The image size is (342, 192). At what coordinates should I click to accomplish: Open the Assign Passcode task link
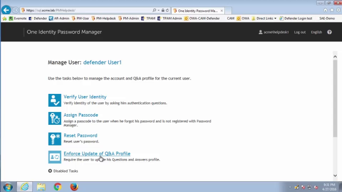(81, 115)
